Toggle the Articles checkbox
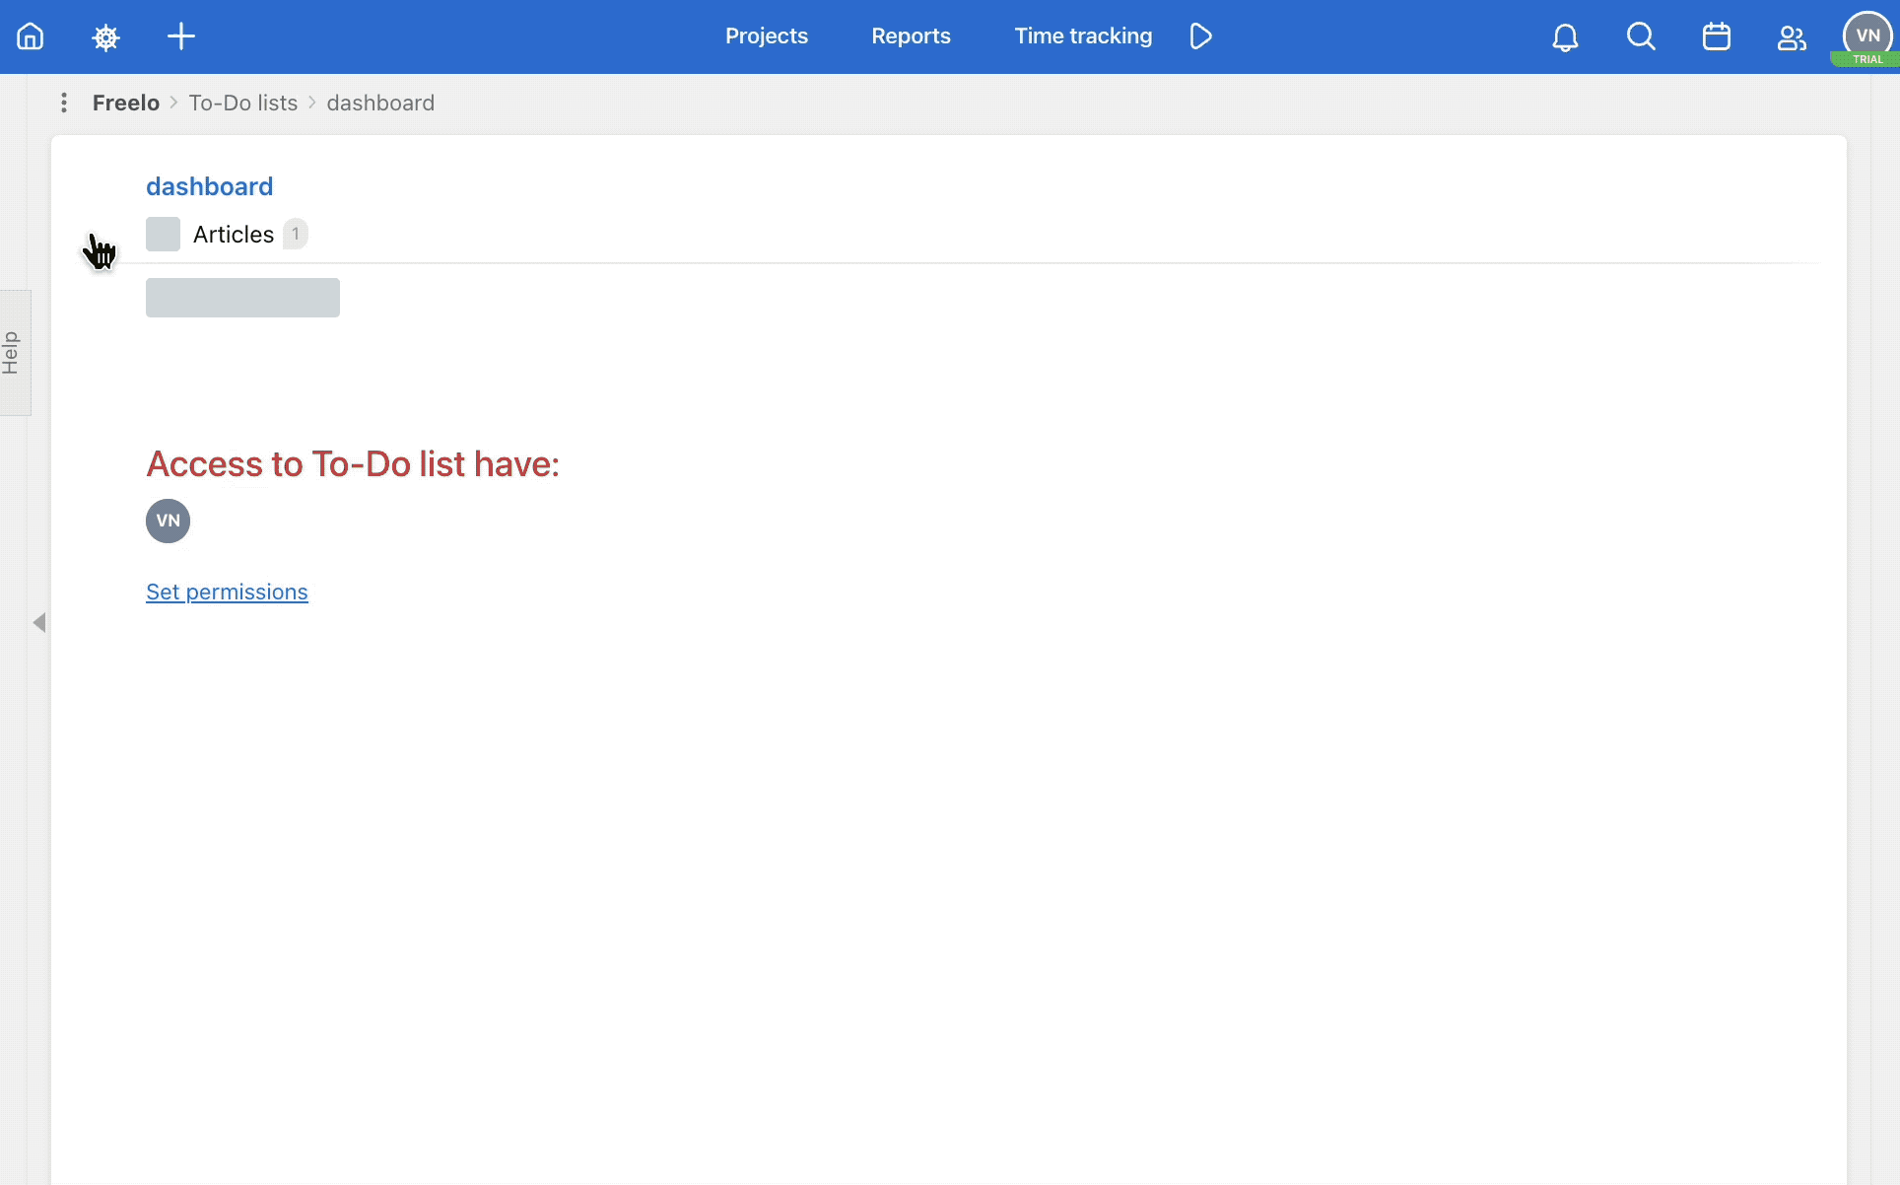Image resolution: width=1900 pixels, height=1185 pixels. tap(163, 234)
